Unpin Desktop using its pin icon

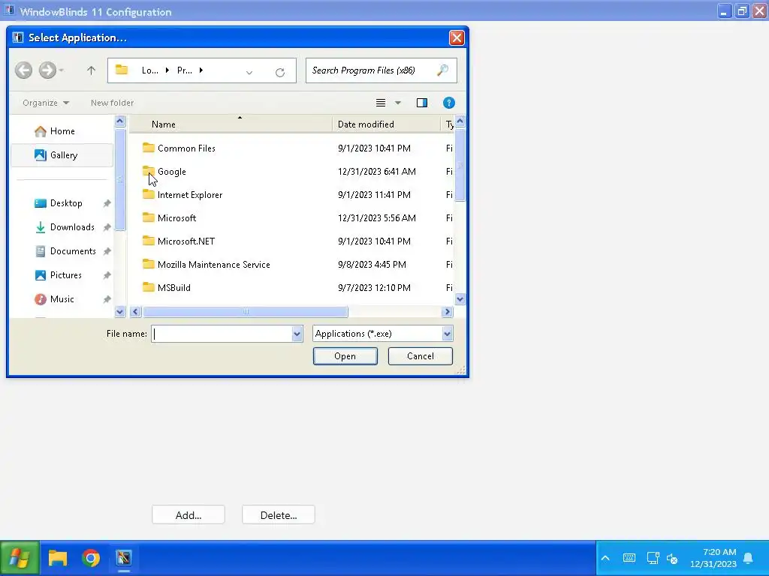pos(107,203)
